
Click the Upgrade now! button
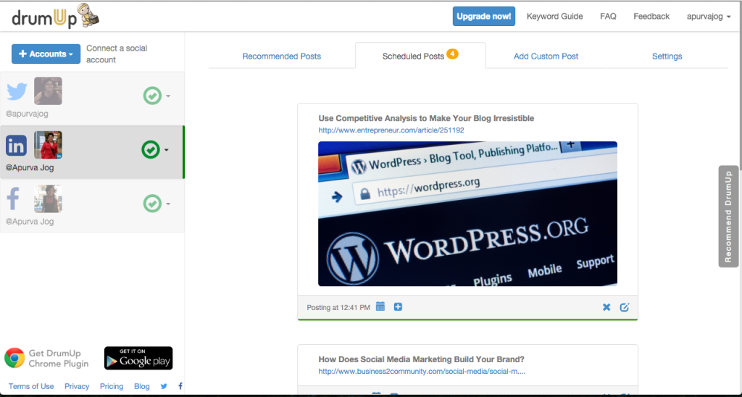[x=483, y=16]
